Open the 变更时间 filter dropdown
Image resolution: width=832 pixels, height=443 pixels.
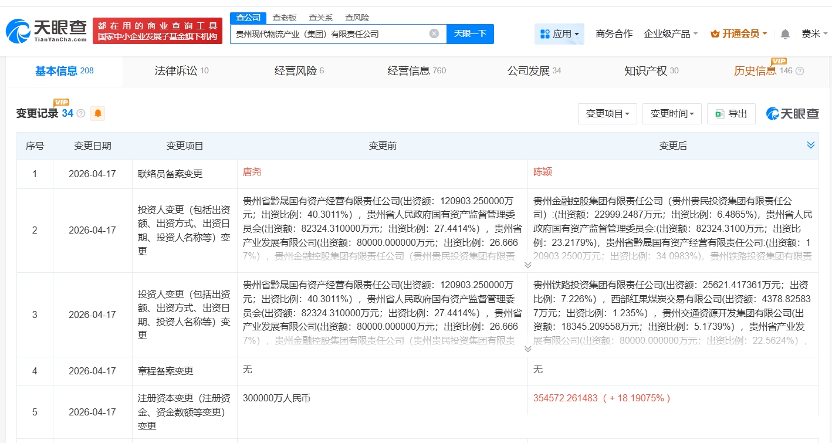coord(672,114)
